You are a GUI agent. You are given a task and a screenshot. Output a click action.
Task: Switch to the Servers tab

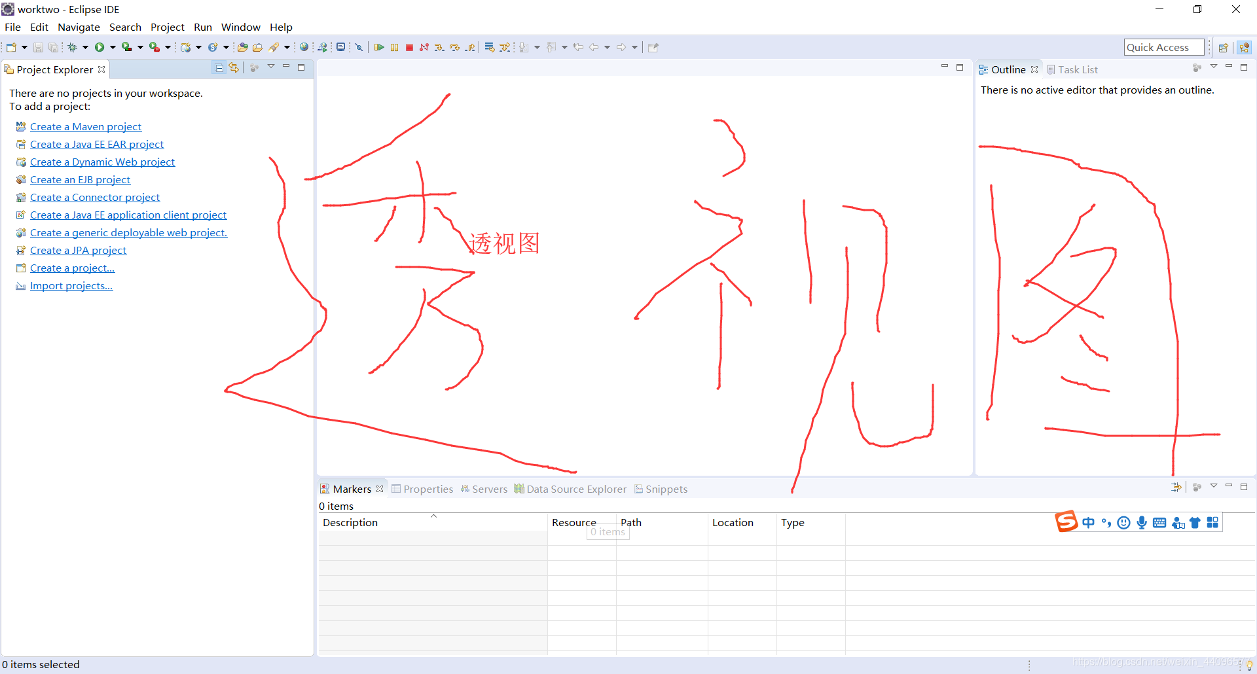484,489
